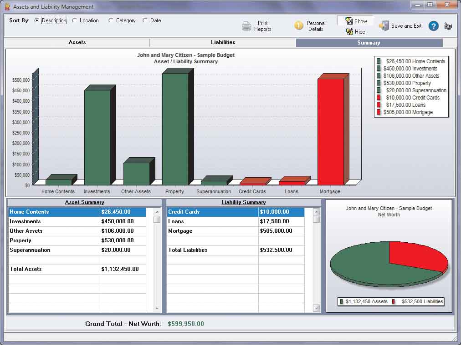
Task: Click the $532,500.00 total liabilities value
Action: [x=276, y=250]
